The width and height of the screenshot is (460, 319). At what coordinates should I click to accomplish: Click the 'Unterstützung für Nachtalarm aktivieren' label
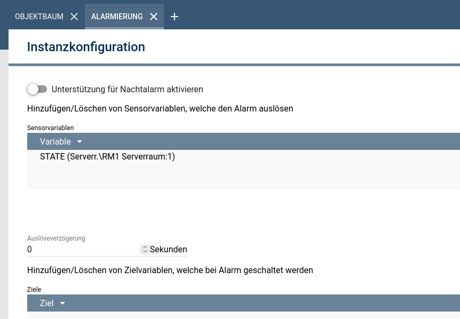(x=127, y=89)
